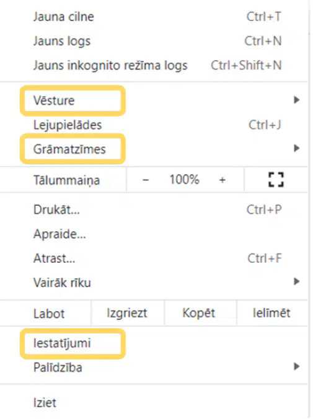Open Iestatījumi settings entry
The height and width of the screenshot is (419, 313).
154,343
